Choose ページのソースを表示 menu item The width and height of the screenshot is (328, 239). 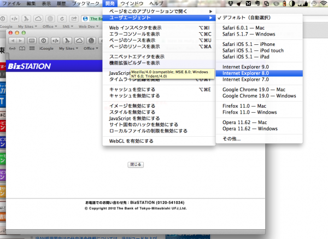pyautogui.click(x=159, y=40)
